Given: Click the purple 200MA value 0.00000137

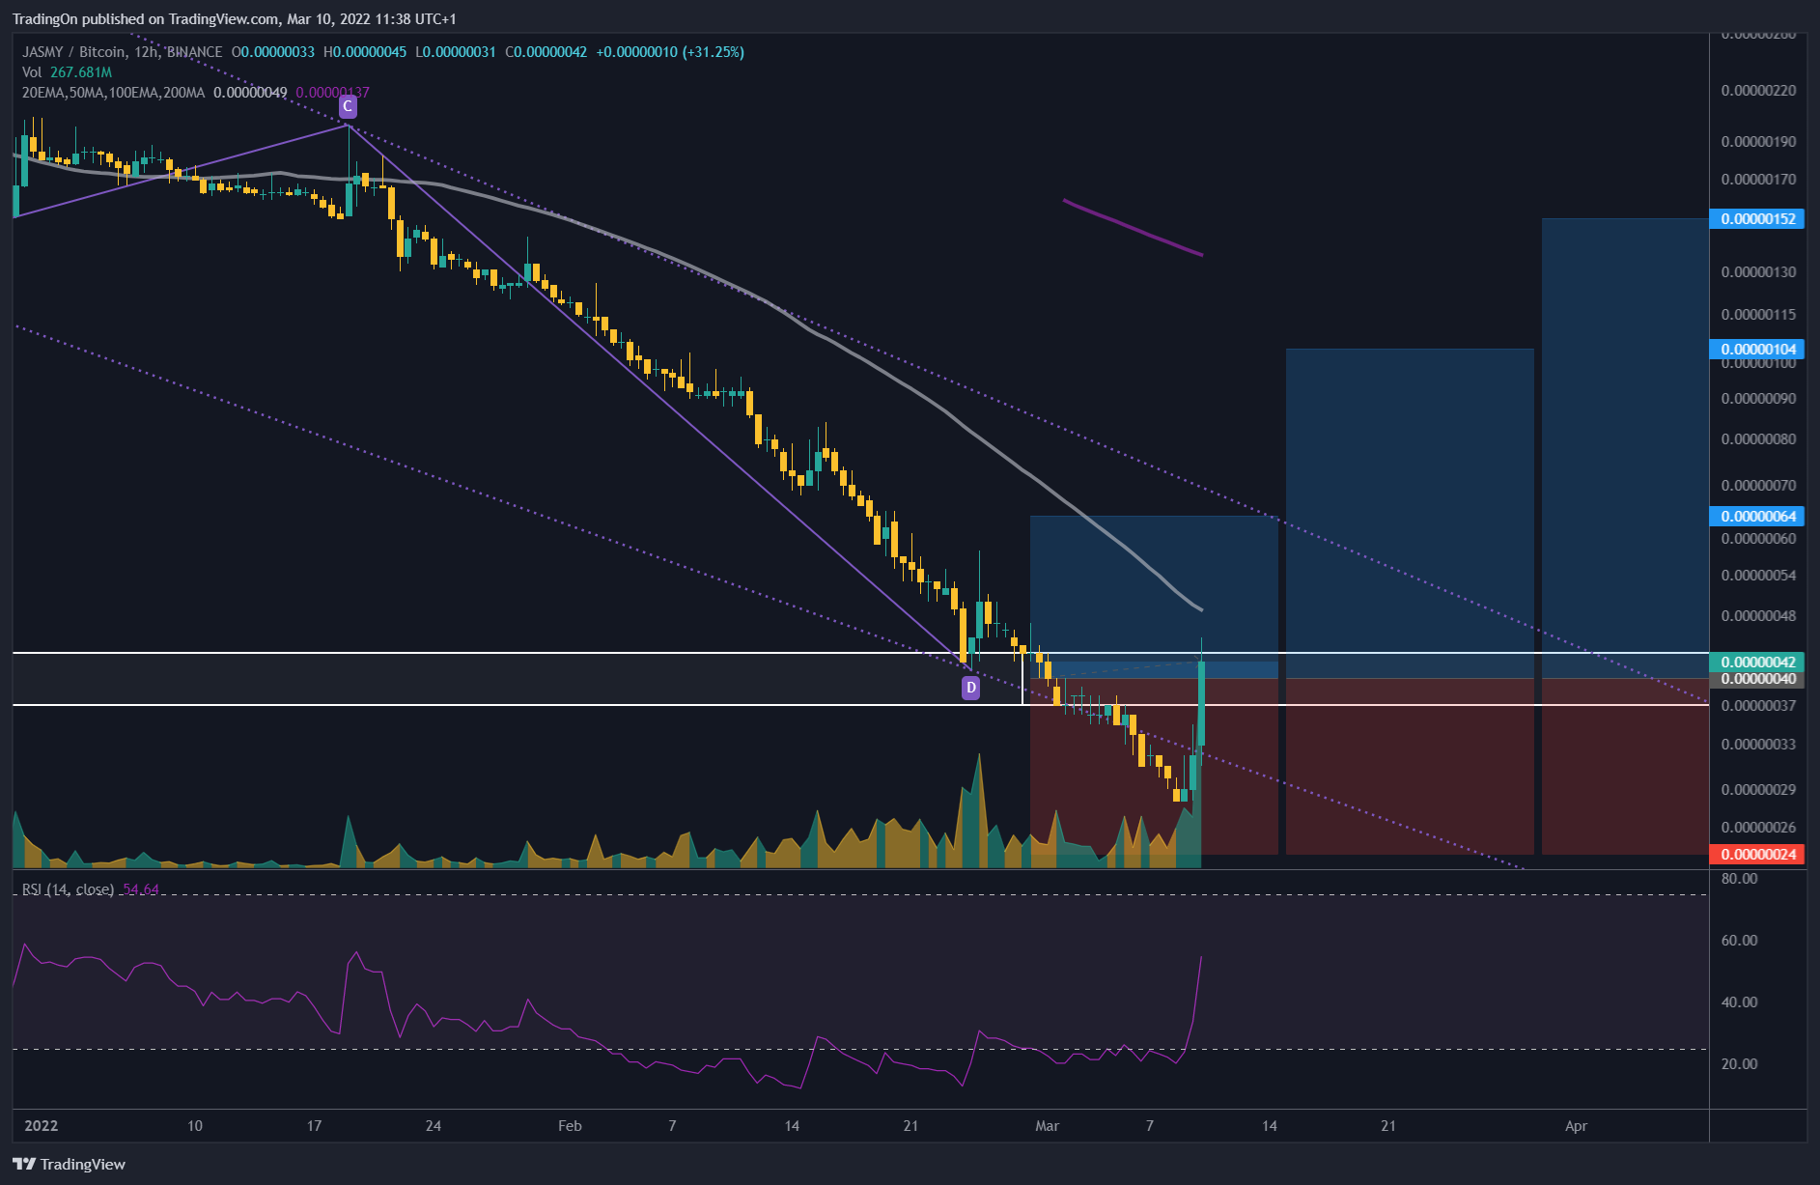Looking at the screenshot, I should (x=332, y=93).
